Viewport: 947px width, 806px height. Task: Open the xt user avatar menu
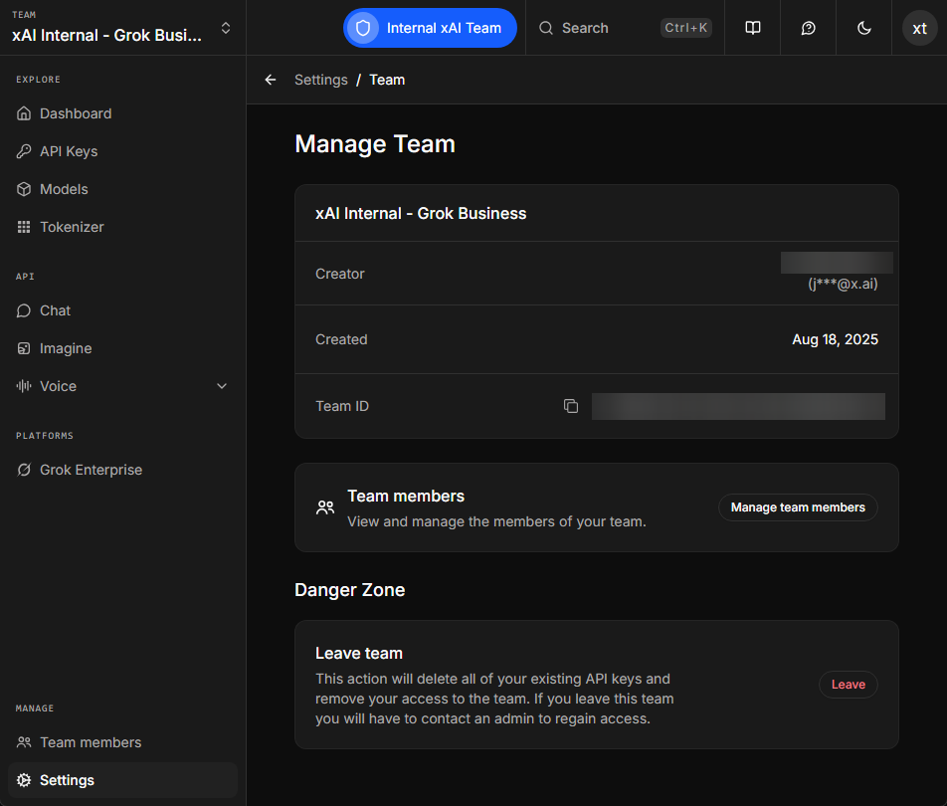tap(919, 28)
